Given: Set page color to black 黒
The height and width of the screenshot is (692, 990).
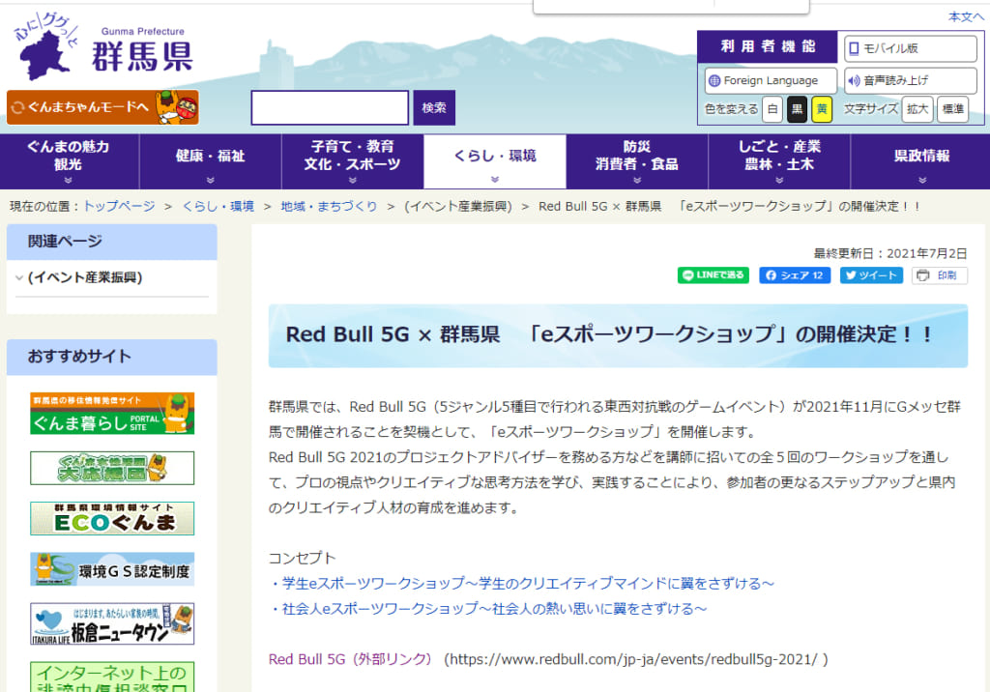Looking at the screenshot, I should pyautogui.click(x=798, y=109).
